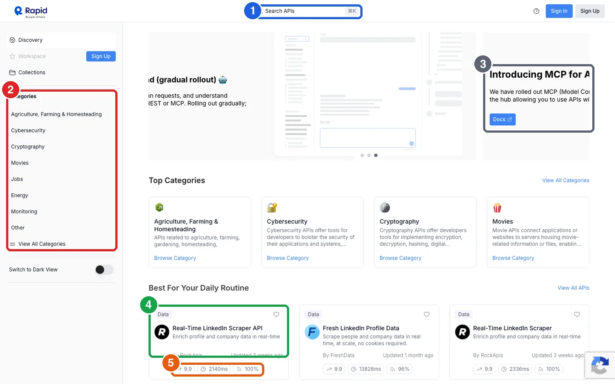The width and height of the screenshot is (615, 384).
Task: Browse Category link under Movies card
Action: [x=513, y=258]
